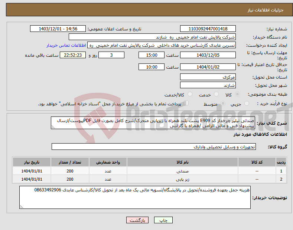293x230 pixels.
Task: Click the response deadline time 15:00
Action: tap(152, 55)
